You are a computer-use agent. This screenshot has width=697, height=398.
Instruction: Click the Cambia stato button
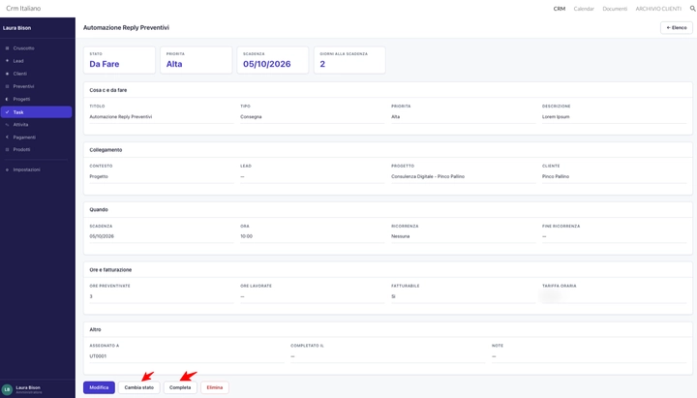point(138,387)
